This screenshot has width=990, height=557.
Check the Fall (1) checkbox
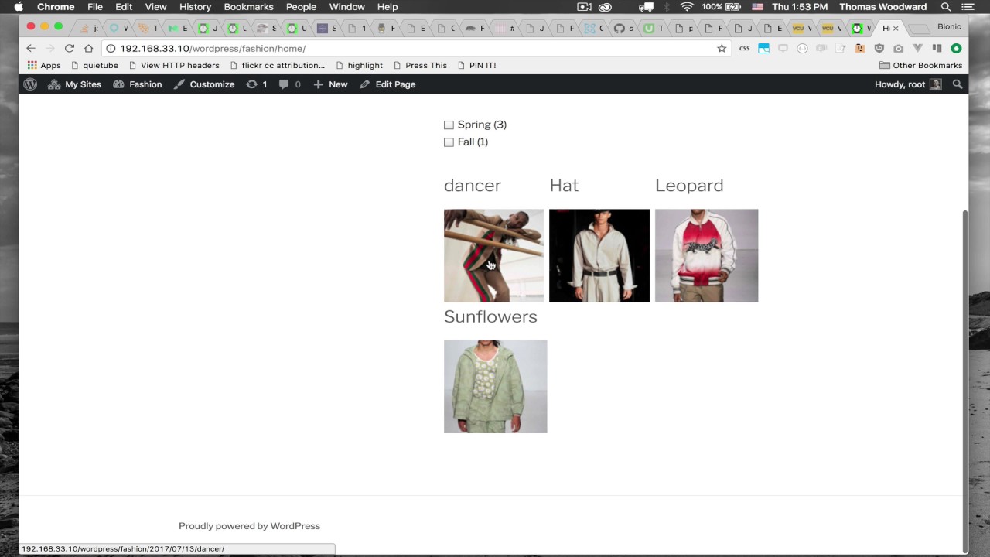point(449,142)
